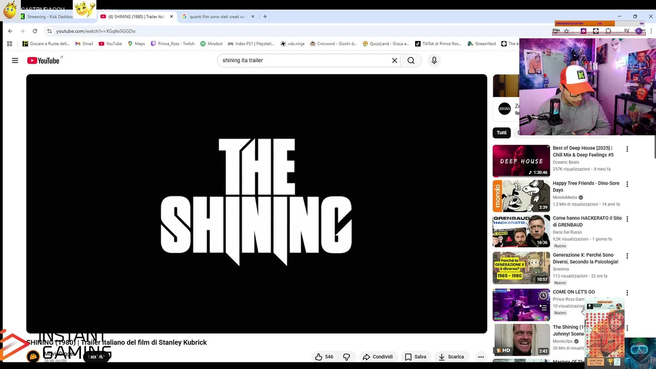The width and height of the screenshot is (656, 369).
Task: Open The Shining Johnny scene thumbnail
Action: point(521,339)
